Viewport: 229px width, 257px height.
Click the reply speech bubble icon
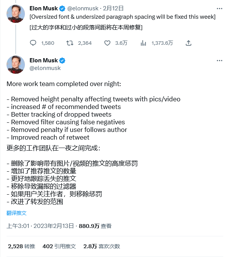[x=33, y=43]
